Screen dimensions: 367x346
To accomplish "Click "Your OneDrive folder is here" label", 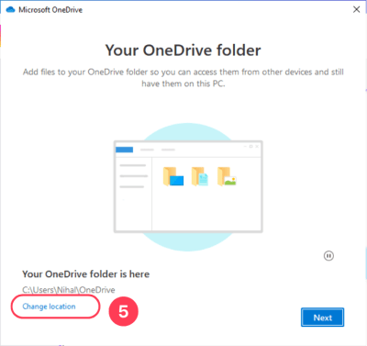I will tap(86, 274).
